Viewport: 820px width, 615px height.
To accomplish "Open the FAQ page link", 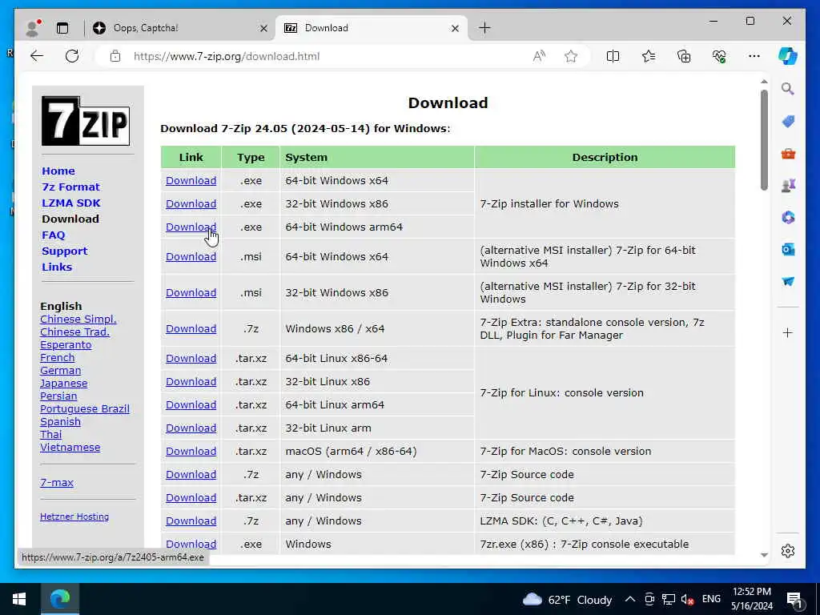I will tap(54, 235).
